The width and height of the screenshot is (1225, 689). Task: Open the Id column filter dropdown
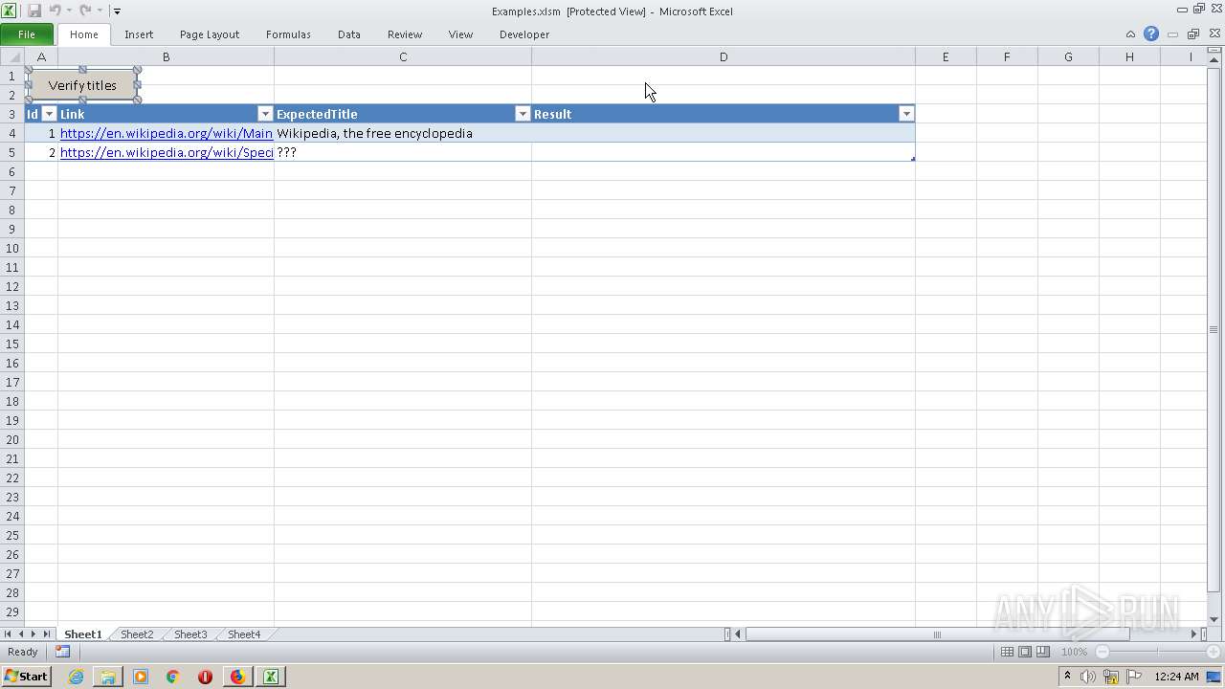[49, 114]
